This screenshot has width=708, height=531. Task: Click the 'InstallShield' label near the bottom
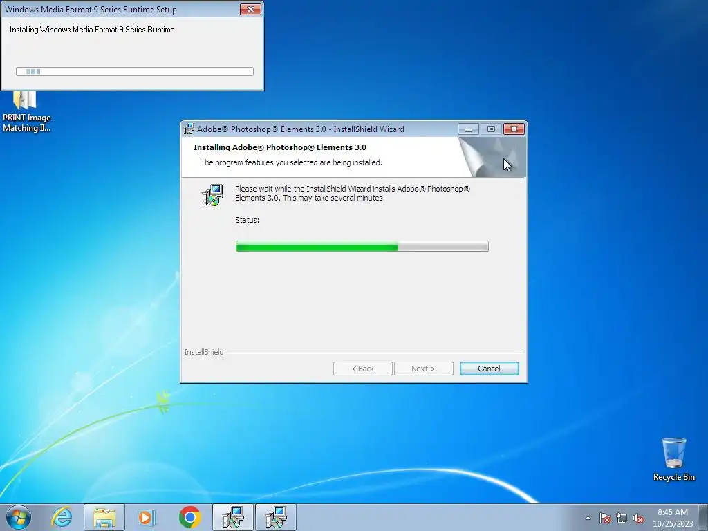click(204, 352)
